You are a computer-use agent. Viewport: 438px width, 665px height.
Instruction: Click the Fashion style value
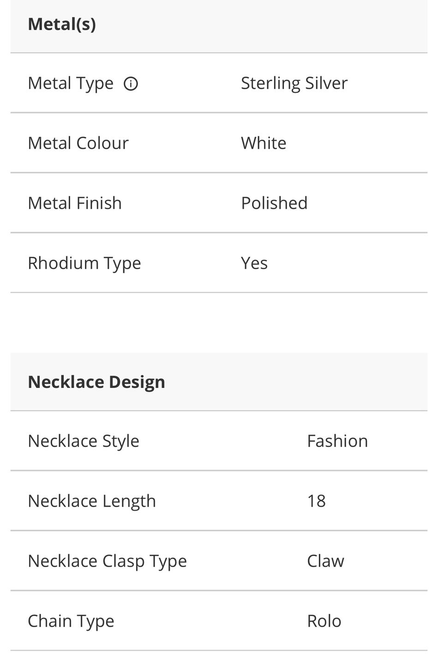point(337,441)
